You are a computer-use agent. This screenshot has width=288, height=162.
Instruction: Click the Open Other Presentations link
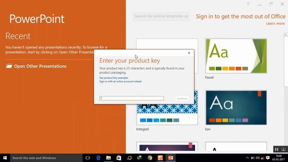click(40, 66)
